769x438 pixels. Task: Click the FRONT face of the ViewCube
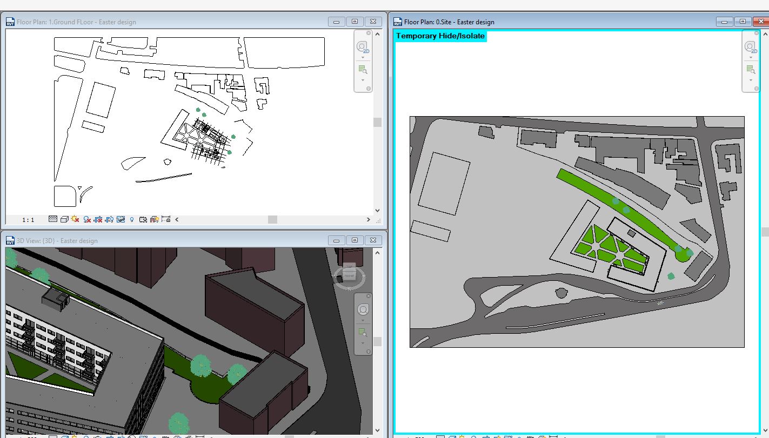(349, 277)
